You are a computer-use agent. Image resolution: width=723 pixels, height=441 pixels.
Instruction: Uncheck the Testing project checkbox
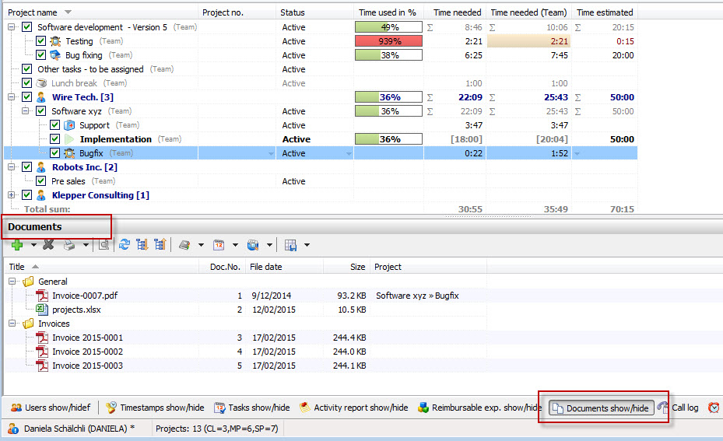click(41, 41)
